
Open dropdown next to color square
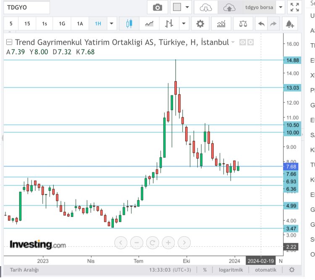click(x=187, y=7)
